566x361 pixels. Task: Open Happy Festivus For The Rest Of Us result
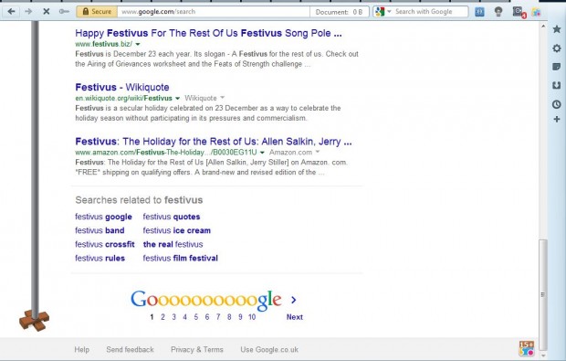(208, 33)
